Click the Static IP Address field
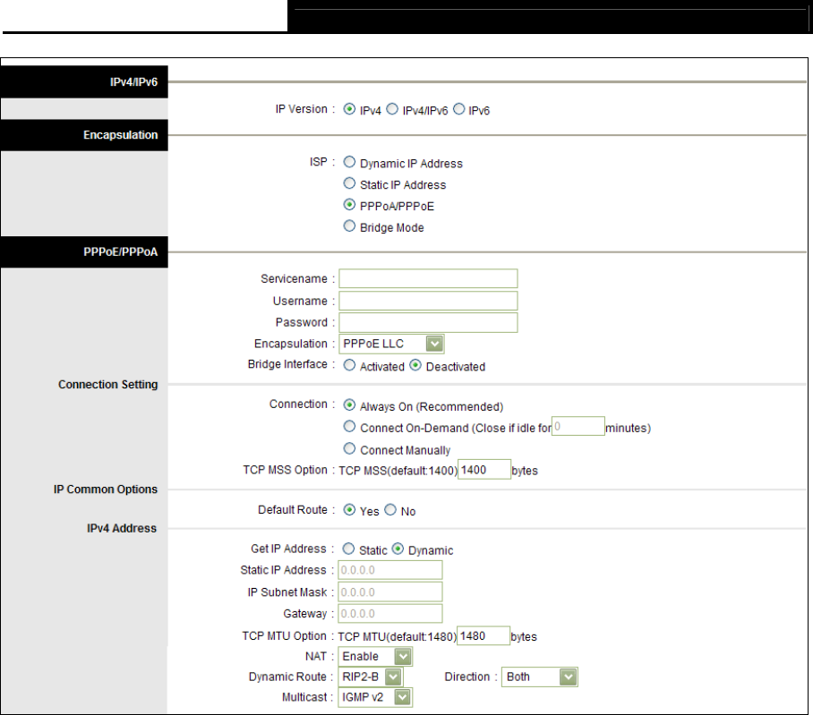The height and width of the screenshot is (715, 813). coord(389,570)
